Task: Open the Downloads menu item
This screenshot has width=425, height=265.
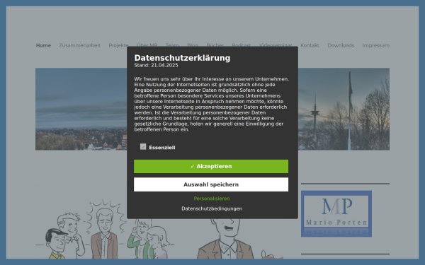Action: [x=341, y=45]
